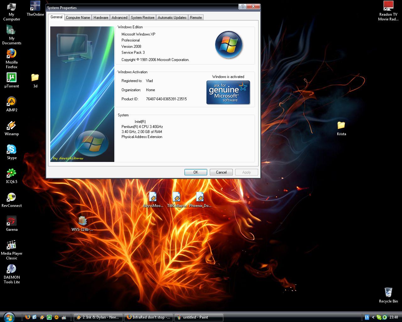Launch DAEMON Tools Lite desktop shortcut
The width and height of the screenshot is (402, 322).
(12, 274)
